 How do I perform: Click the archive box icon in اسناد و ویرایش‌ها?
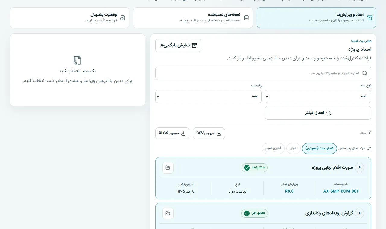(370, 18)
